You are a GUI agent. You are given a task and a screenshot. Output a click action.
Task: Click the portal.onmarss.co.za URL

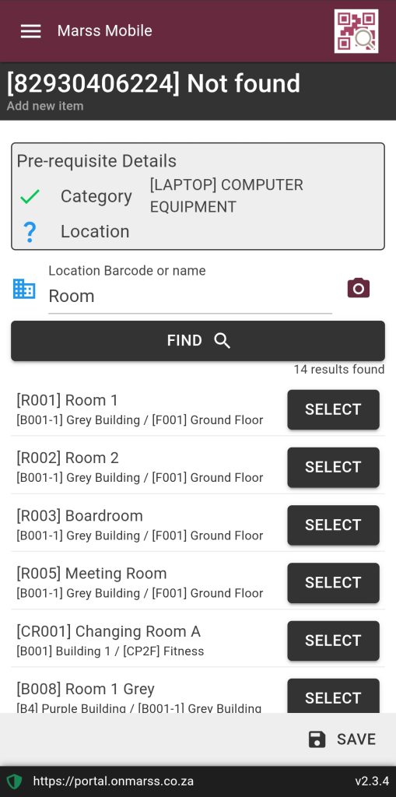click(x=114, y=781)
